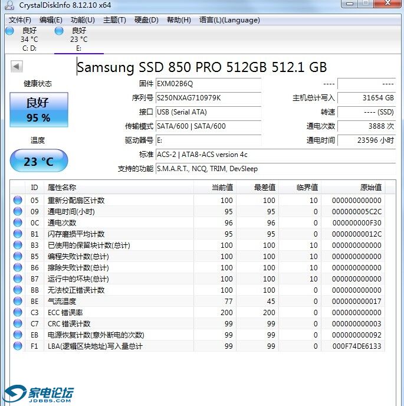Select the 闪存磨损平均计数 attribute name
The height and width of the screenshot is (406, 404).
(76, 234)
